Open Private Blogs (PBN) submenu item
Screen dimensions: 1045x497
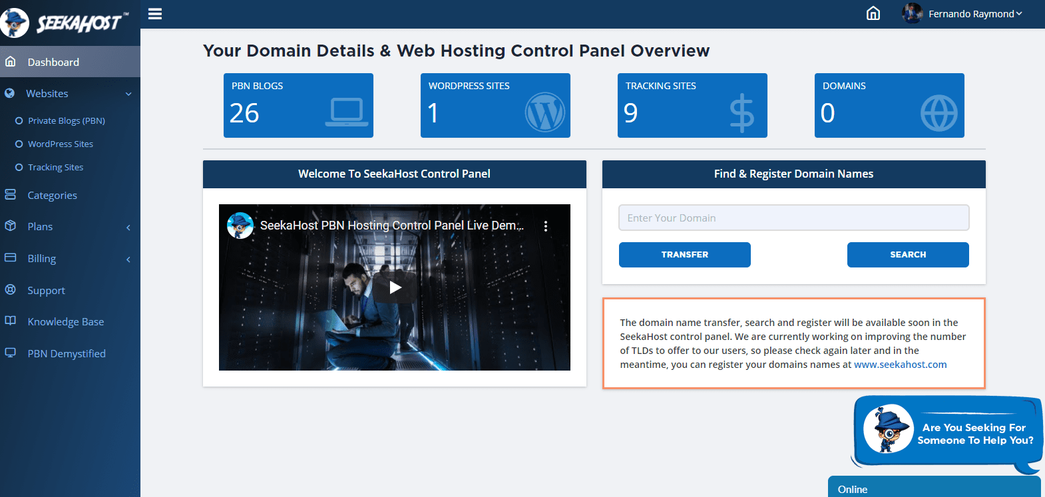pyautogui.click(x=67, y=120)
